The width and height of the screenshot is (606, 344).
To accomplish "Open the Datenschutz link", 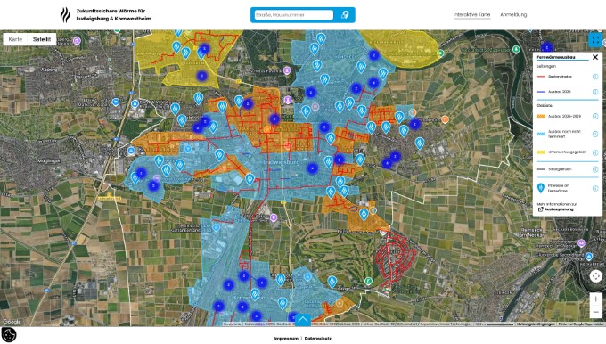I will 317,339.
